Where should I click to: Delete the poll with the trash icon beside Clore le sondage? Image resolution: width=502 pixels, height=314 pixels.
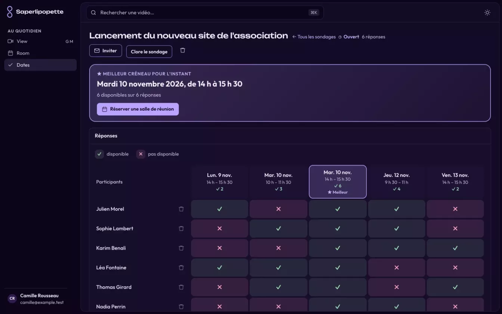183,50
